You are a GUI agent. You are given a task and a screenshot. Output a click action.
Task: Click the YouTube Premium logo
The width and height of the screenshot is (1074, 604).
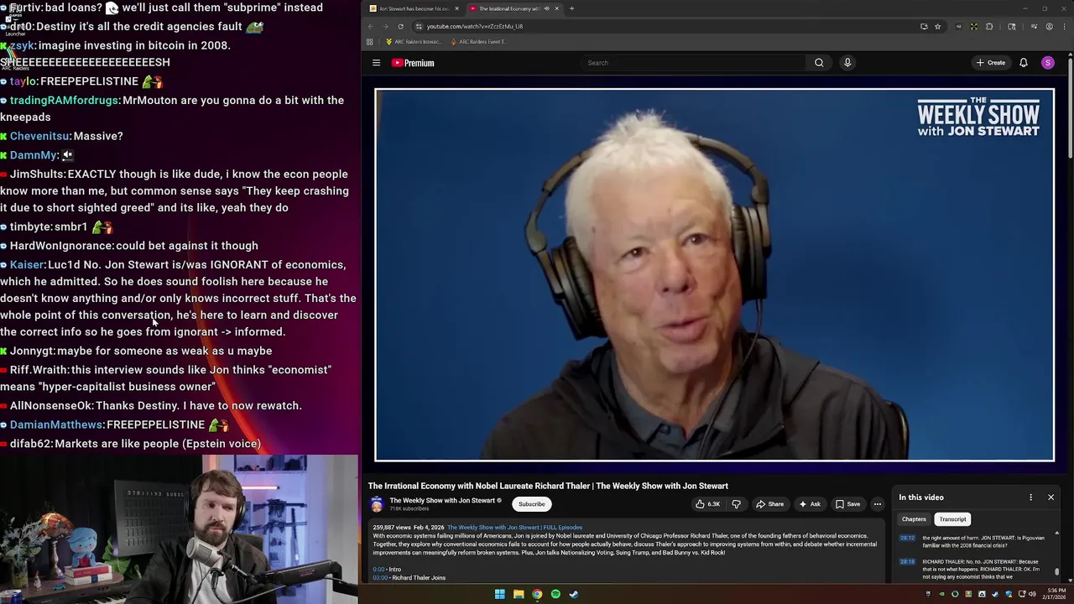[x=413, y=63]
